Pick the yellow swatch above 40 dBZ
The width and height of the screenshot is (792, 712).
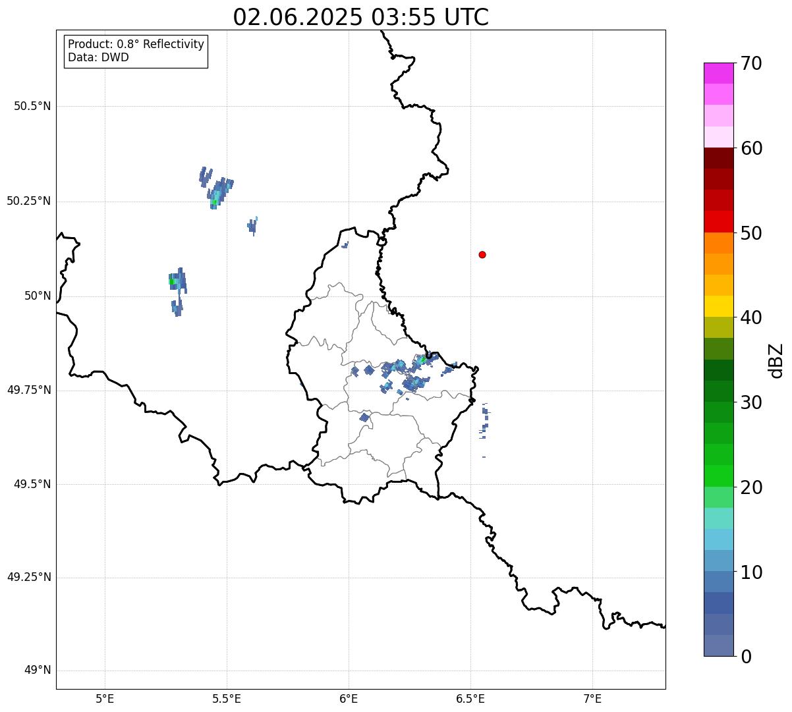(718, 306)
